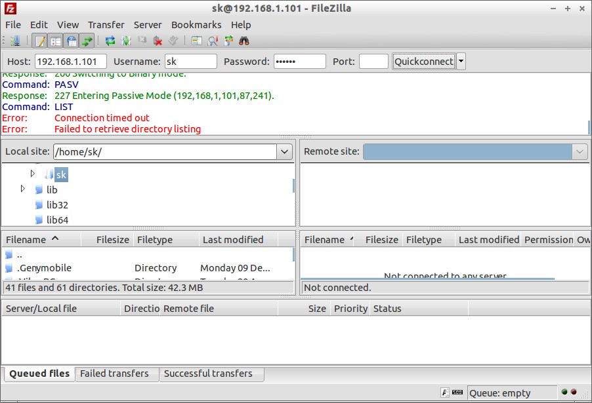
Task: Toggle local directory tree display
Action: click(x=56, y=41)
